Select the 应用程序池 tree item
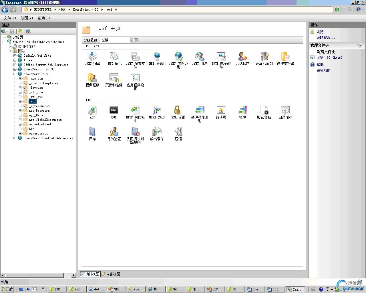The image size is (366, 293). (x=27, y=46)
